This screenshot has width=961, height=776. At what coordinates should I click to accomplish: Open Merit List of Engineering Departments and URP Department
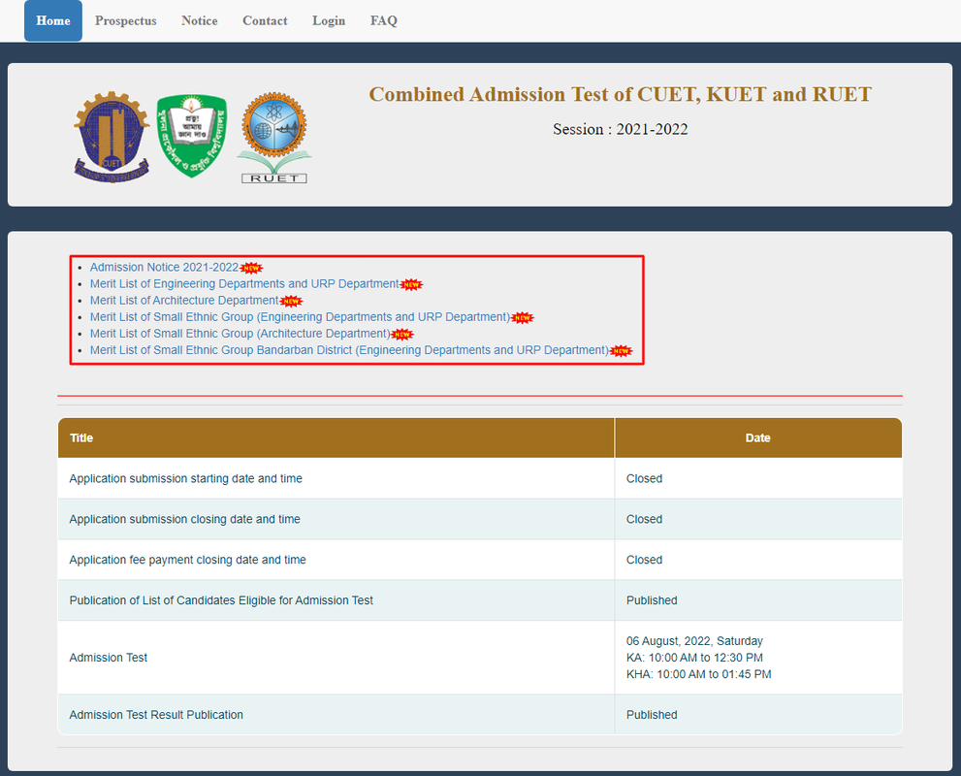pos(244,284)
